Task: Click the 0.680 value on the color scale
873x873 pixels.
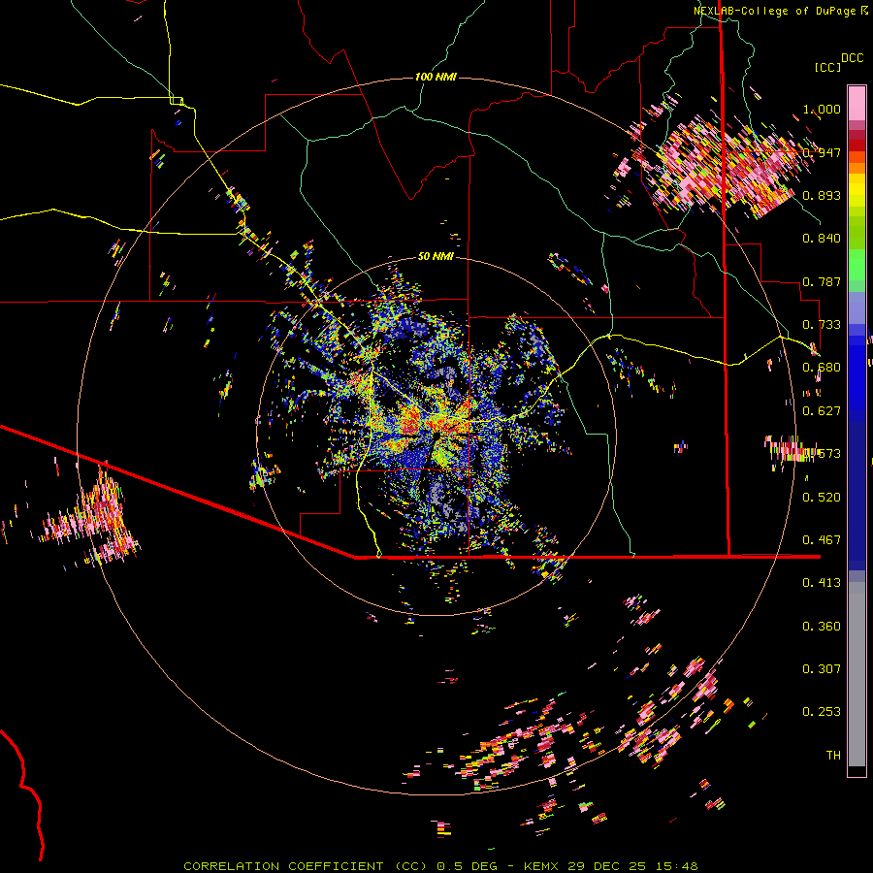Action: click(822, 368)
